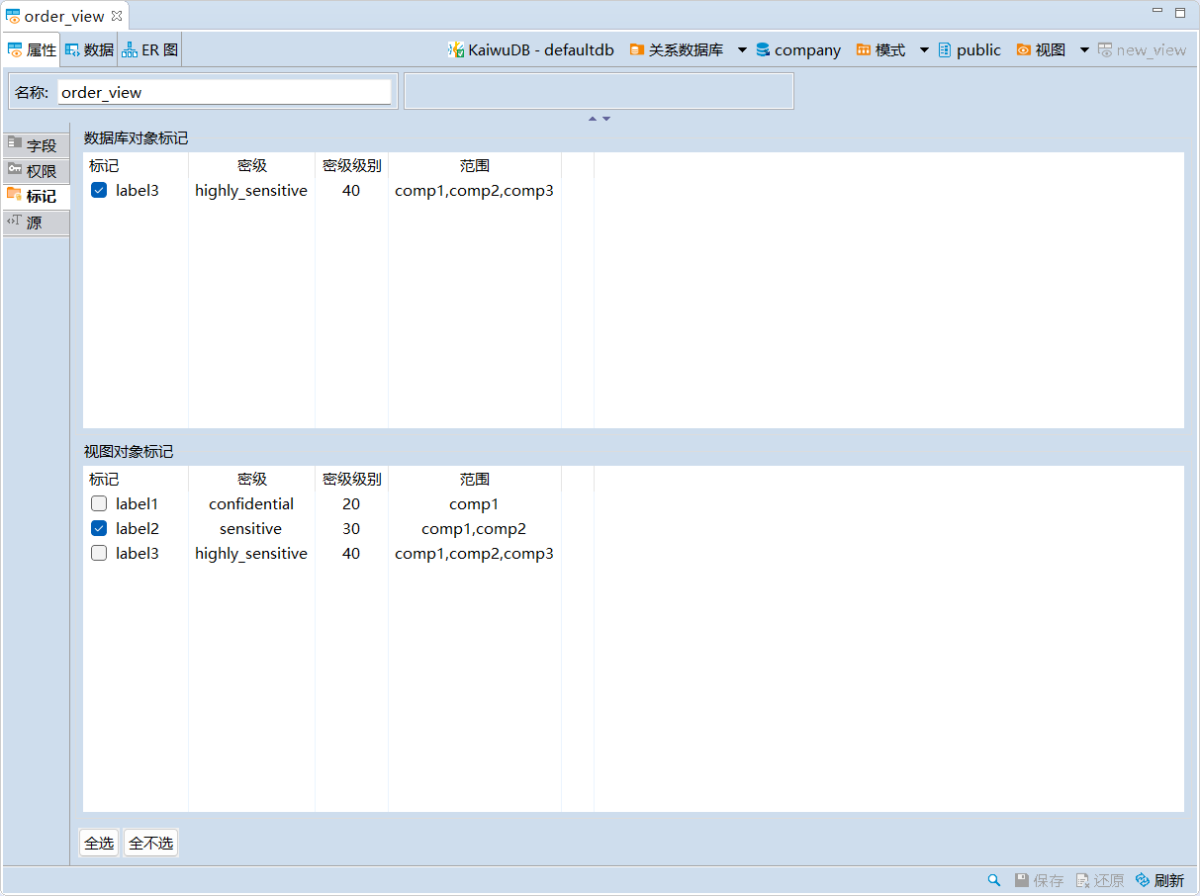
Task: Switch to the ER 图 tab
Action: [x=150, y=49]
